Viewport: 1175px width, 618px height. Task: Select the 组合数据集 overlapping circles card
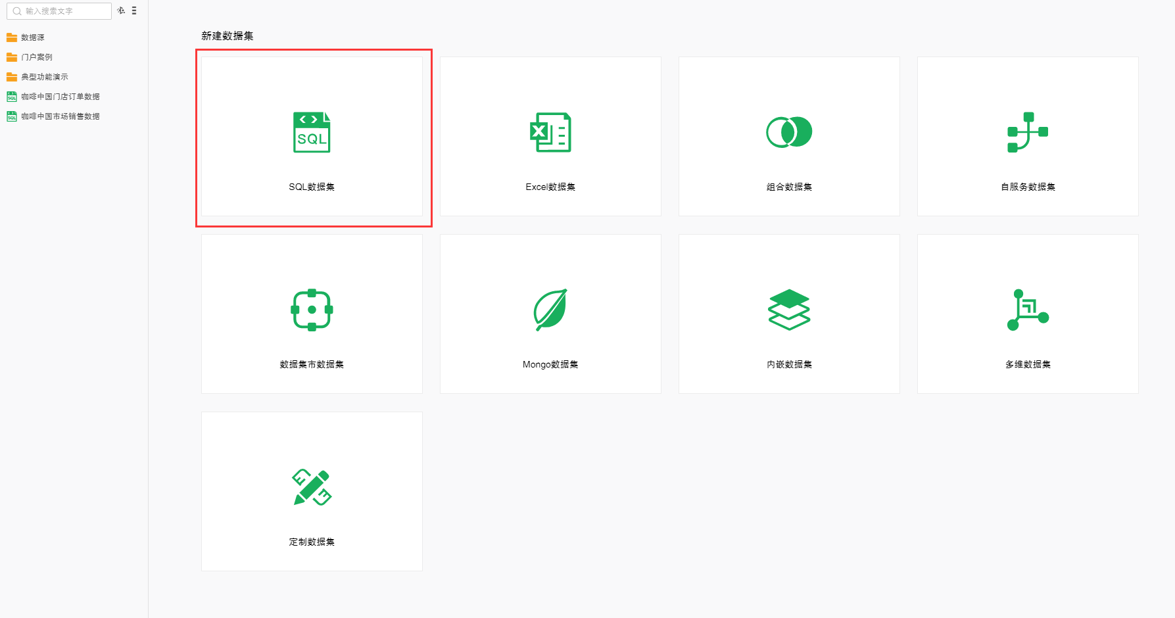pyautogui.click(x=789, y=136)
